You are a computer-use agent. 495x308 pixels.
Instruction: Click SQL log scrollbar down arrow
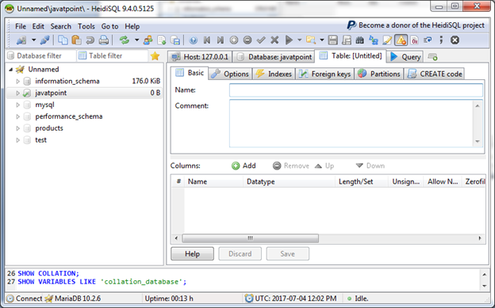coord(484,286)
